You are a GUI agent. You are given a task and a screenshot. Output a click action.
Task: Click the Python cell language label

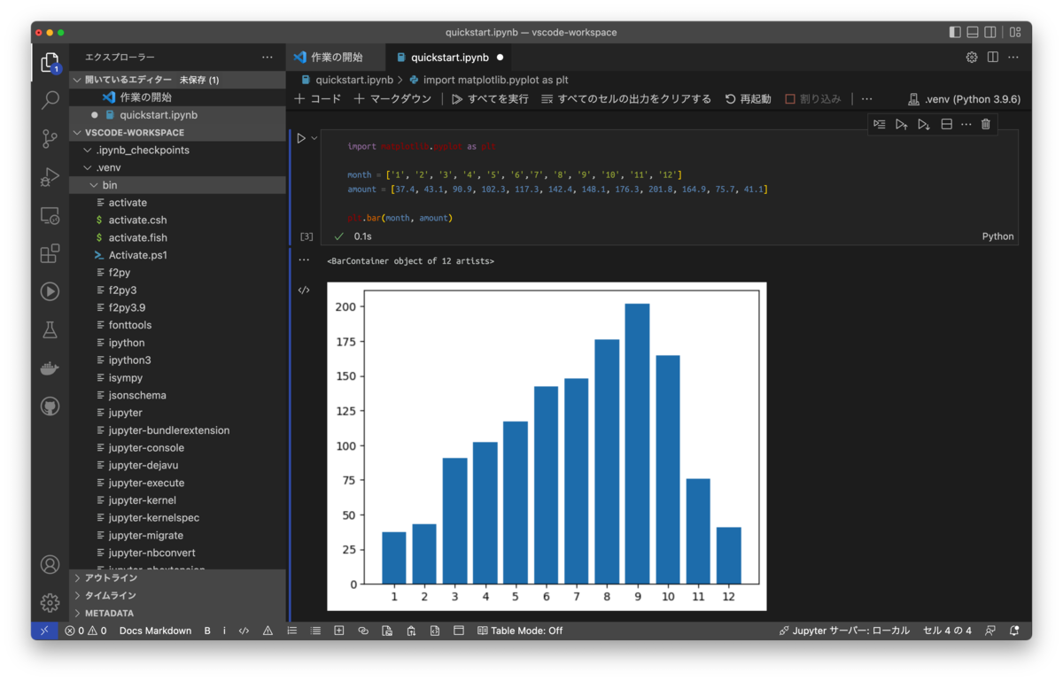[997, 236]
